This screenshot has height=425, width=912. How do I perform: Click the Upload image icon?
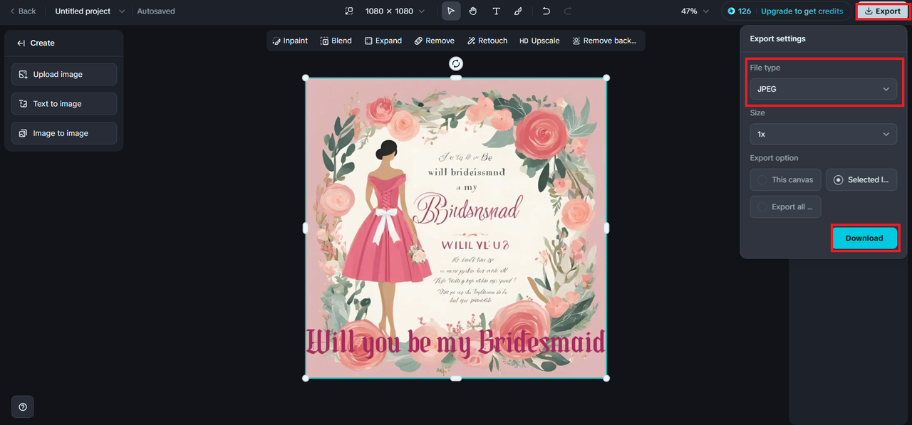click(x=23, y=74)
